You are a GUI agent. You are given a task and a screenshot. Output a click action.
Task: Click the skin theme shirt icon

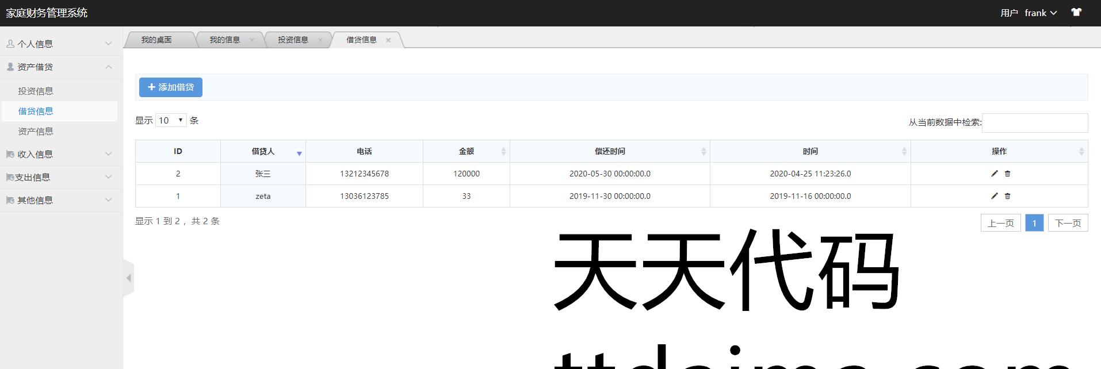pos(1076,13)
